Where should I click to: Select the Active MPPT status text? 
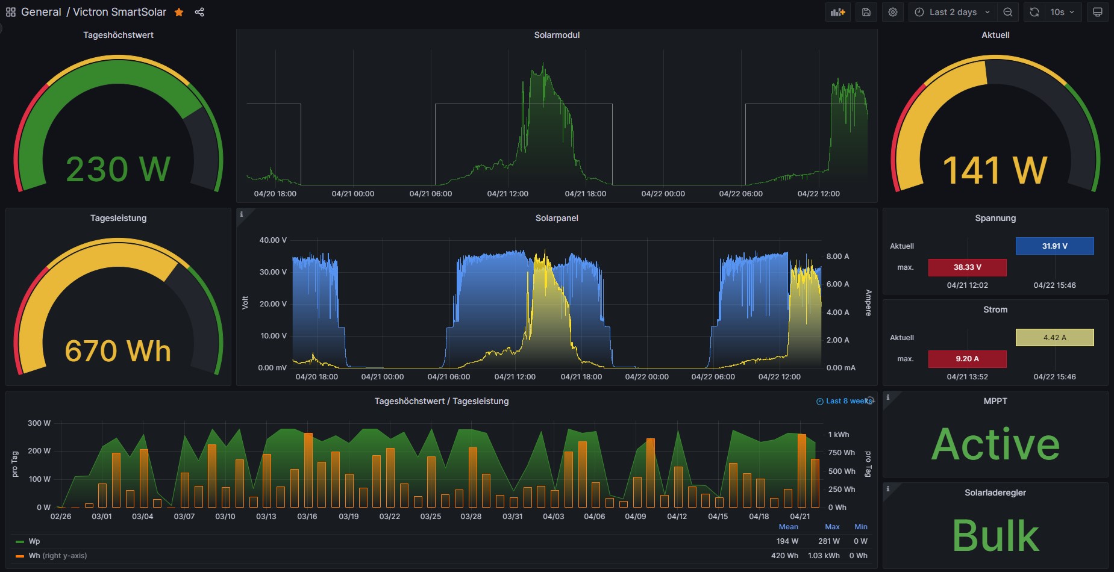(995, 444)
